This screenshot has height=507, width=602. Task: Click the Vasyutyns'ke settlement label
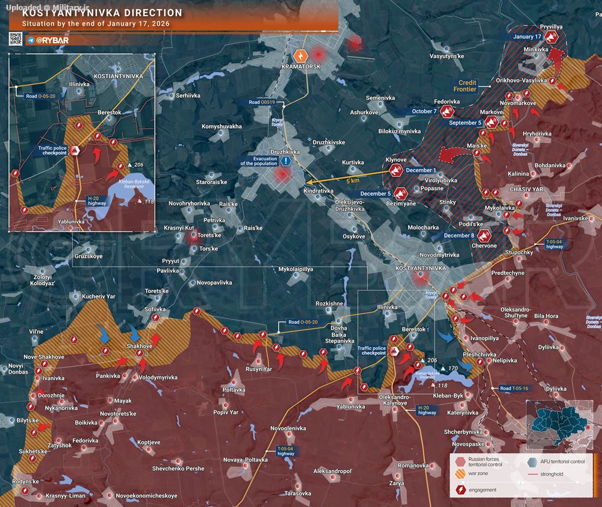point(447,57)
